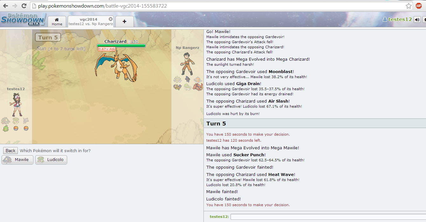Reload the page with the refresh icon
Image resolution: width=426 pixels, height=222 pixels.
click(x=24, y=6)
